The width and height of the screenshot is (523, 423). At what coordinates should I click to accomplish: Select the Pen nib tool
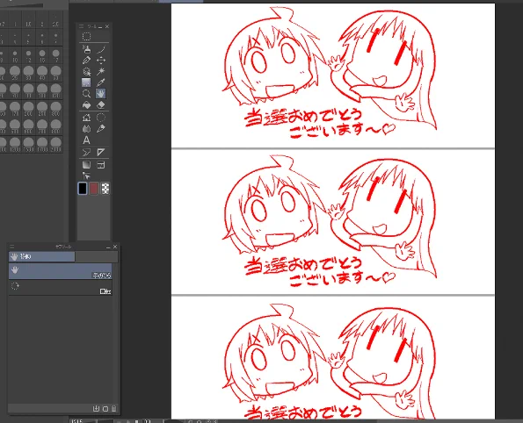coord(101,128)
